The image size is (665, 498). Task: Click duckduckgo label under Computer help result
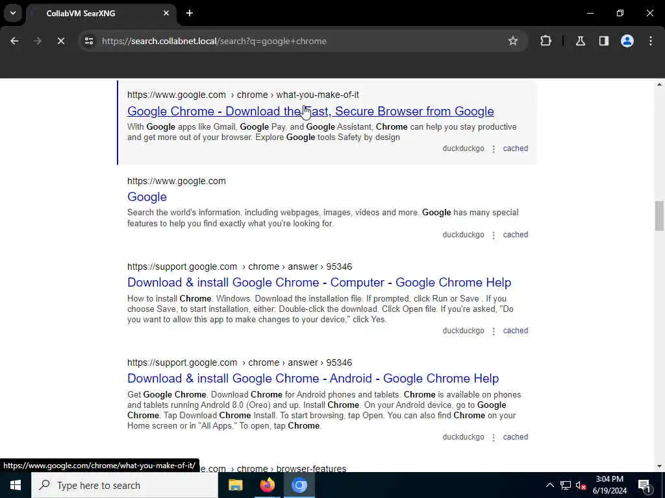463,331
